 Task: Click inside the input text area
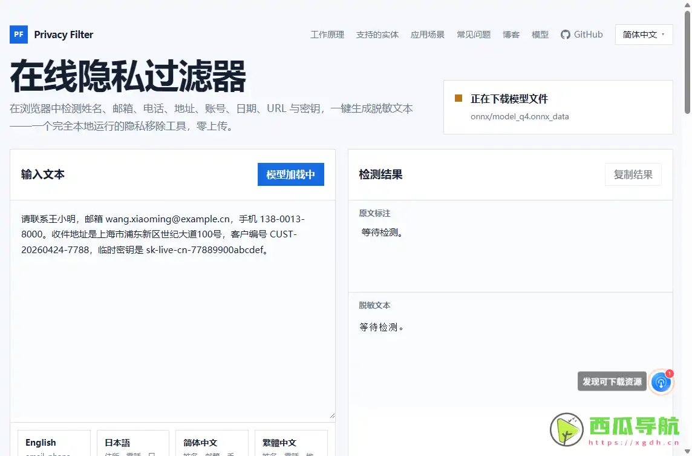click(172, 311)
